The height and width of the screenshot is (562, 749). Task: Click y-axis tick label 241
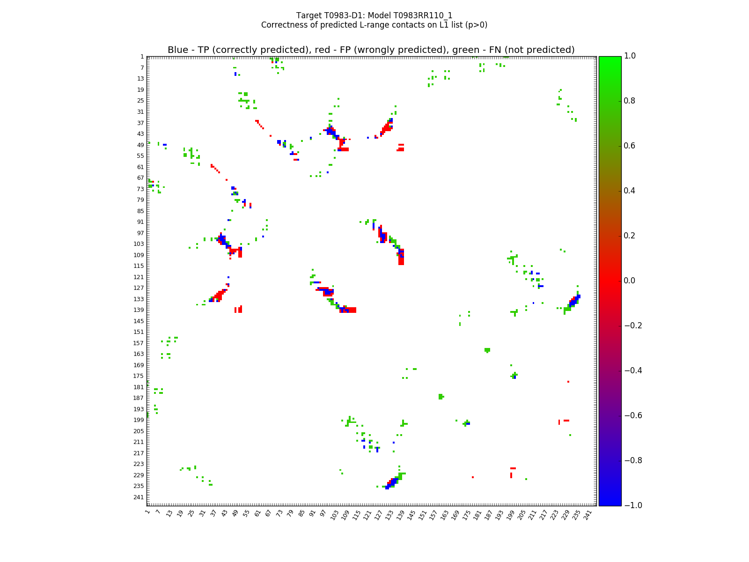click(139, 497)
